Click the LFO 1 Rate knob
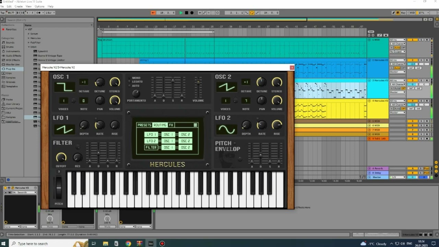Screen dimensions: 439x247 coord(100,125)
